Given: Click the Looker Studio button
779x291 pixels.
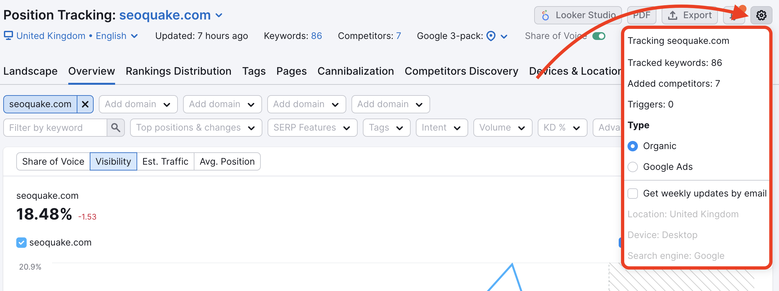Looking at the screenshot, I should coord(578,15).
